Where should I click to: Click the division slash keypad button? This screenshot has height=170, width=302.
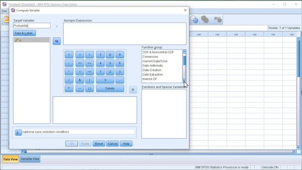pos(69,80)
